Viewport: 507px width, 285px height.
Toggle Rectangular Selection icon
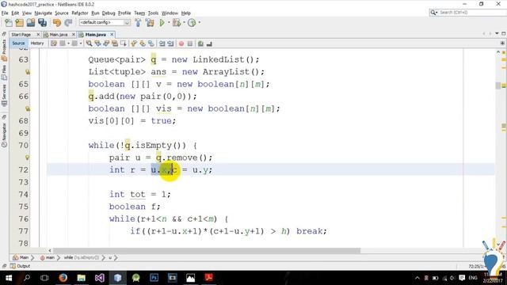point(124,44)
